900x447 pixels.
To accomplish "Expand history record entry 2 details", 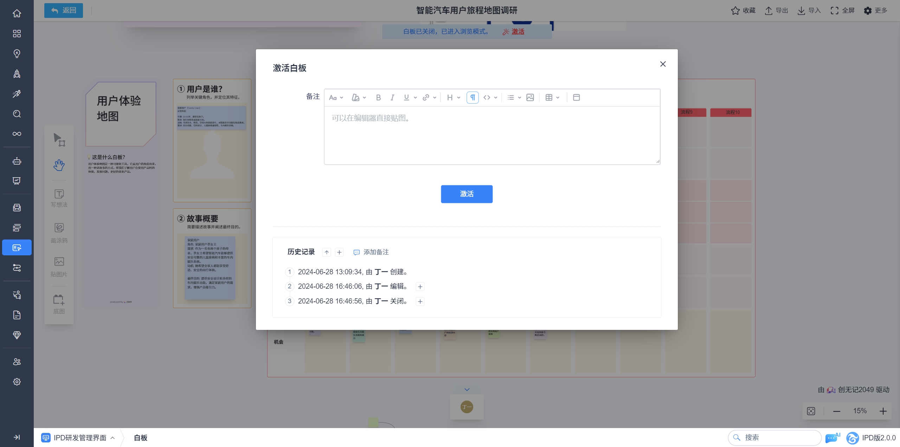I will pos(420,287).
